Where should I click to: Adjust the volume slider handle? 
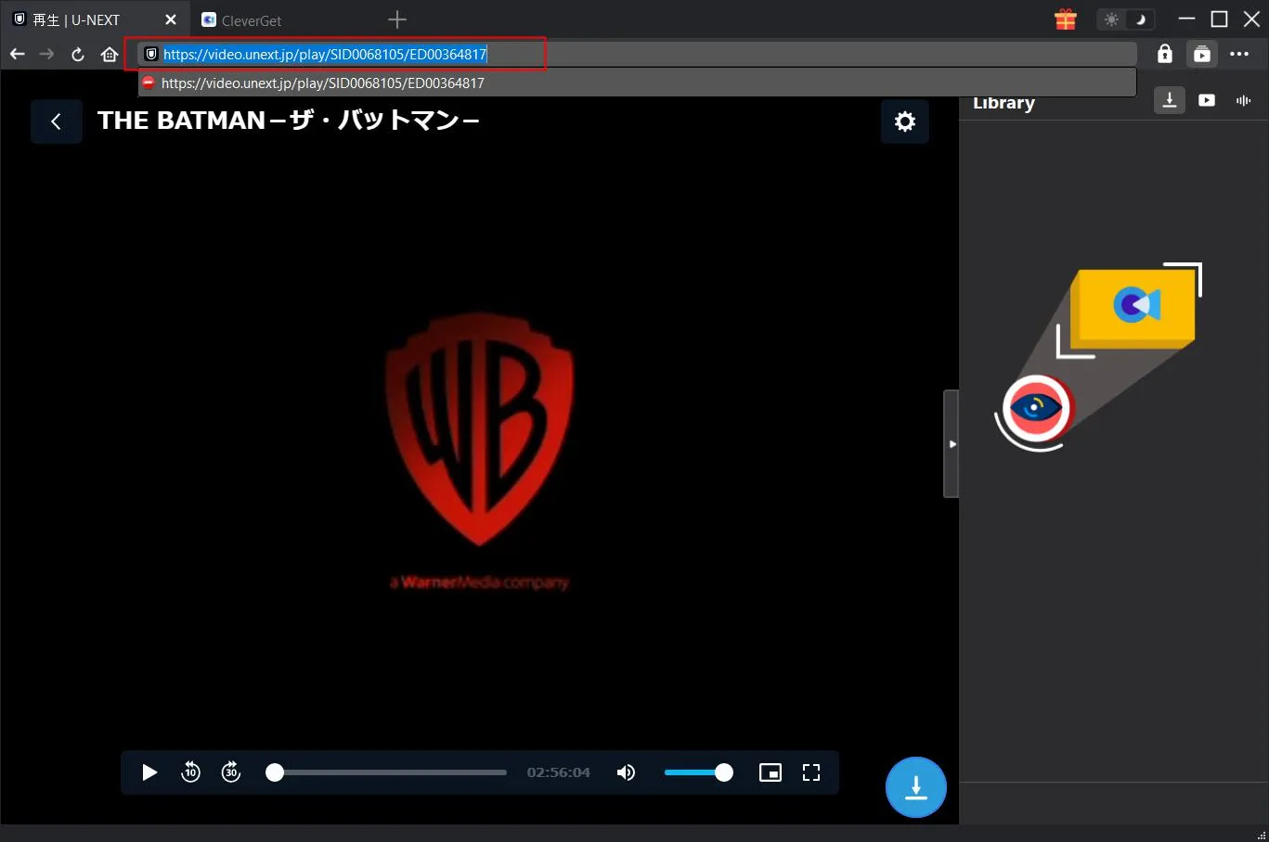(x=724, y=772)
